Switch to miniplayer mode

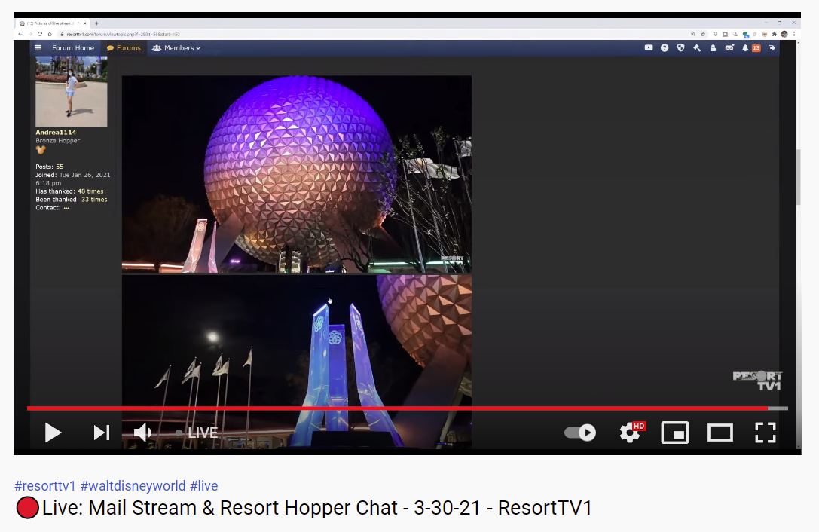pyautogui.click(x=674, y=433)
